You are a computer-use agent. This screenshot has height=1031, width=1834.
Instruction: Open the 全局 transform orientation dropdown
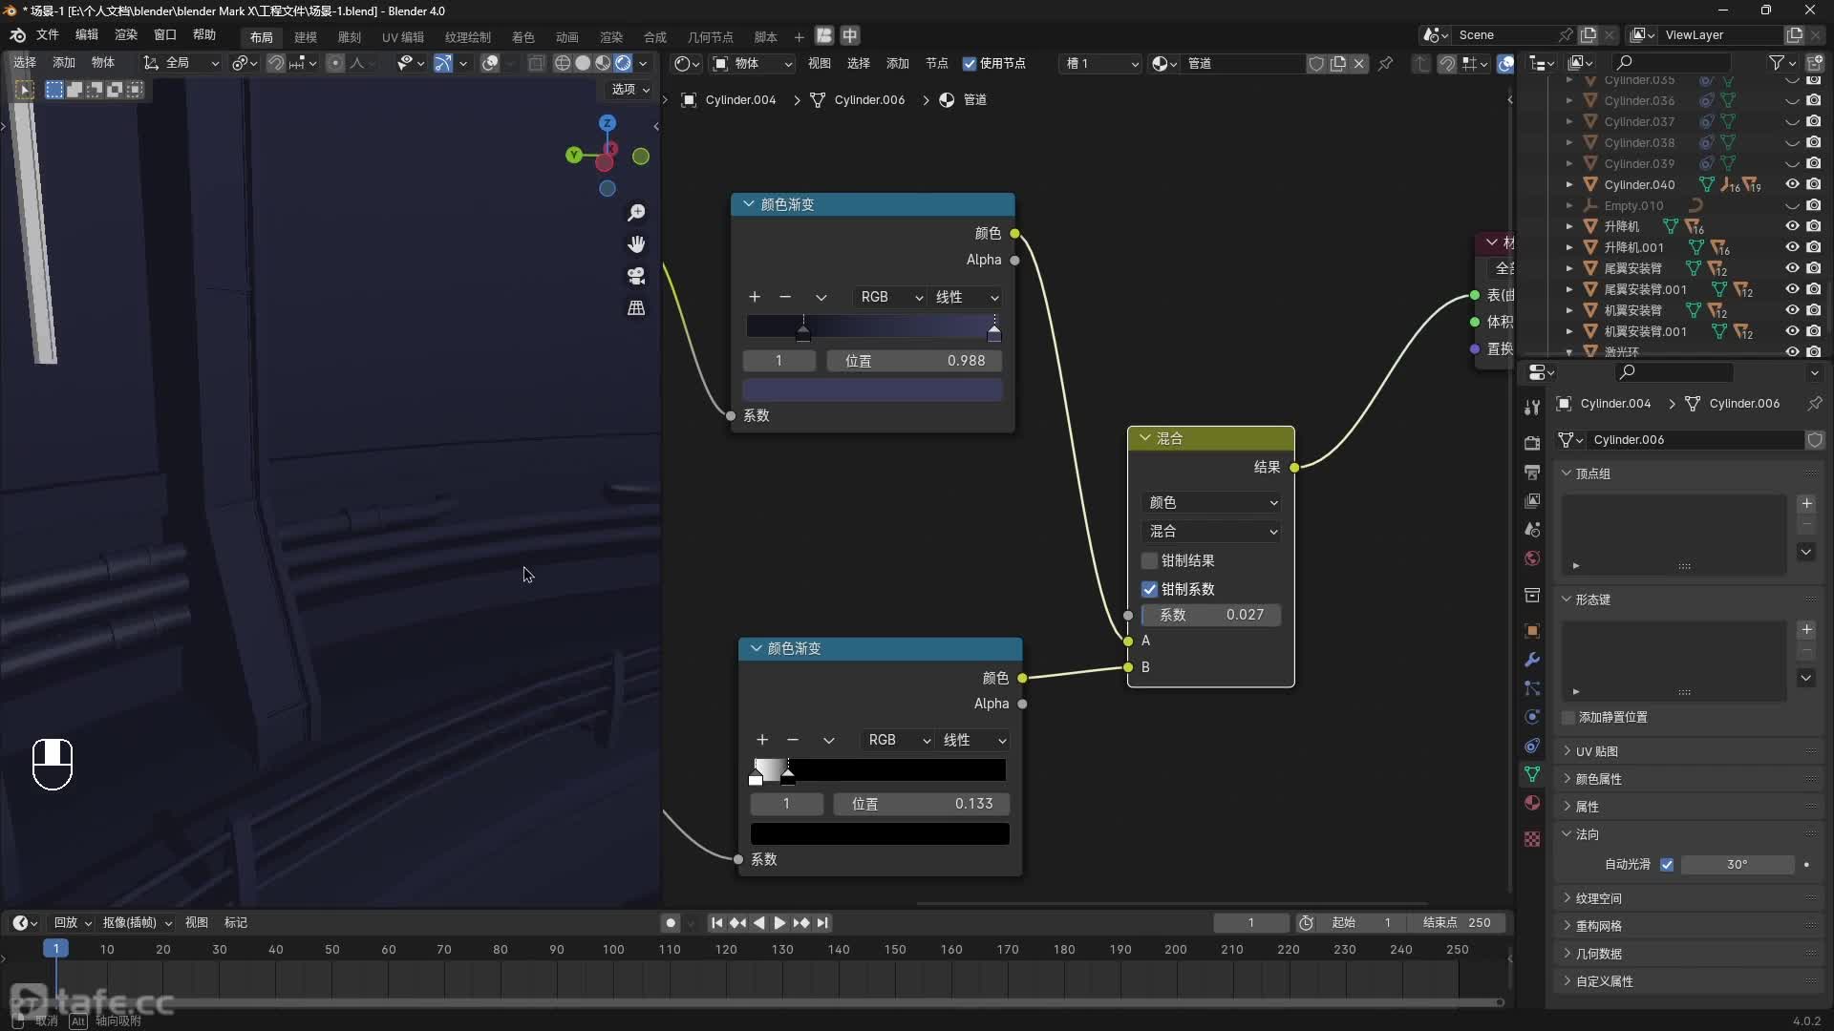(x=181, y=63)
